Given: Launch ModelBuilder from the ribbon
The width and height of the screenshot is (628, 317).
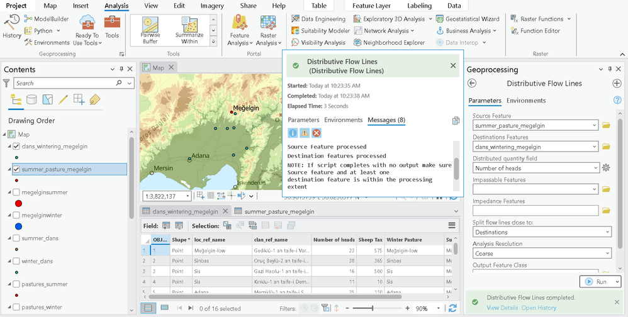Looking at the screenshot, I should coord(47,19).
